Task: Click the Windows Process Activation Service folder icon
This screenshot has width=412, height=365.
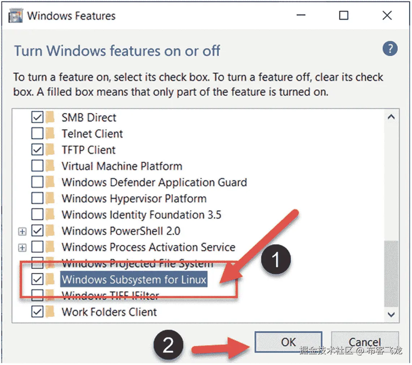Action: coord(50,247)
